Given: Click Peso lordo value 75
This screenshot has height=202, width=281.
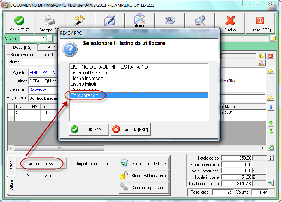Looking at the screenshot, I should coord(222,192).
